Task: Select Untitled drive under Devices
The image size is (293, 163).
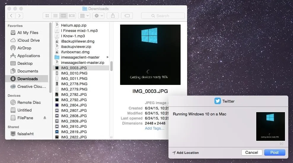Action: tap(27, 110)
